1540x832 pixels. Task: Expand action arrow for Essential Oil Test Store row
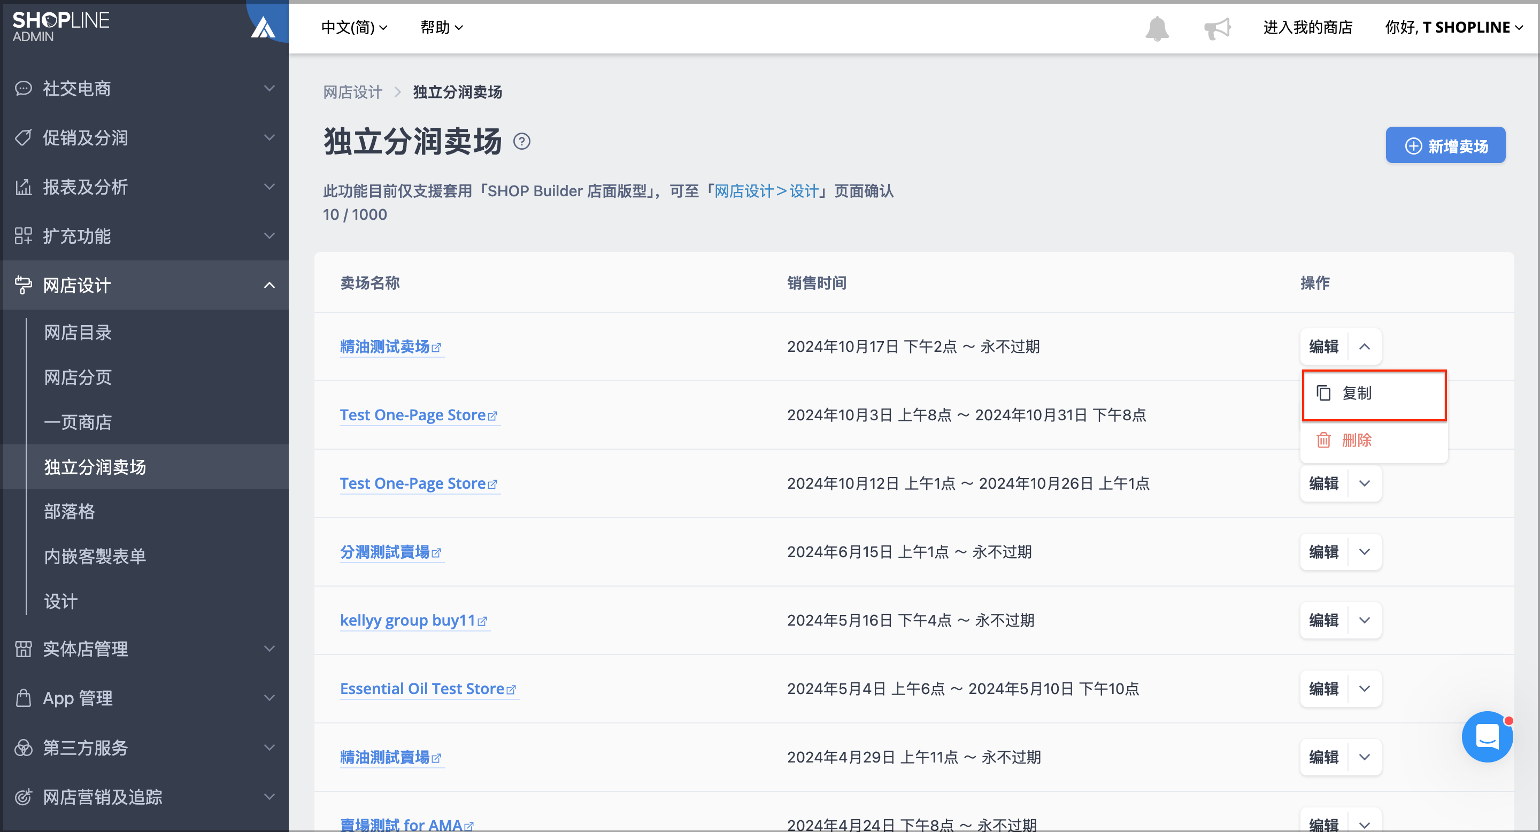coord(1364,689)
